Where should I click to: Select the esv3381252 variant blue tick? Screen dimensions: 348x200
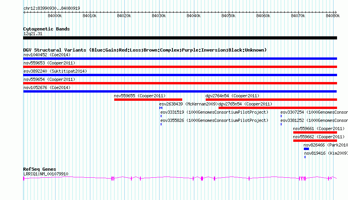[x=281, y=124]
